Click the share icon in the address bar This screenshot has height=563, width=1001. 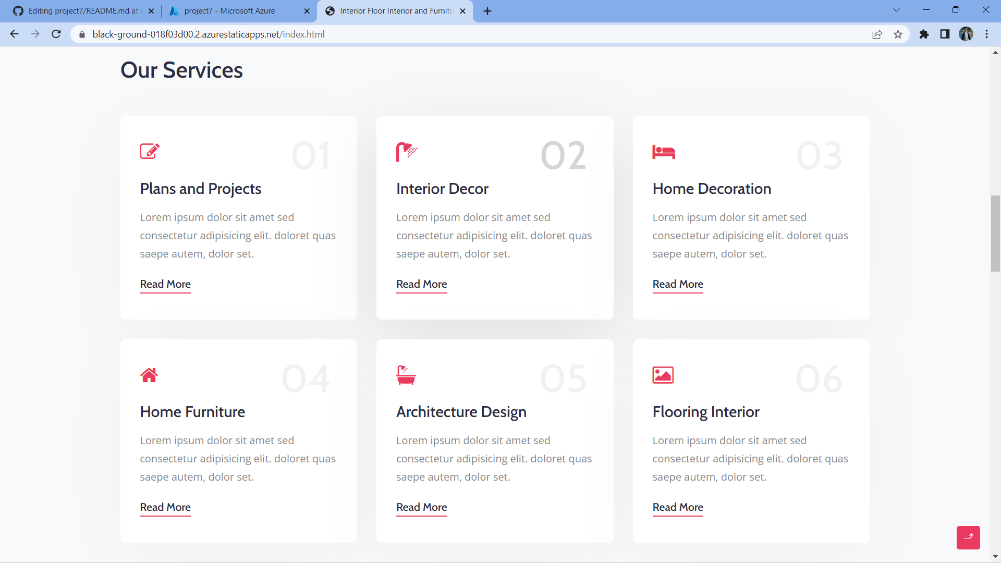click(877, 34)
